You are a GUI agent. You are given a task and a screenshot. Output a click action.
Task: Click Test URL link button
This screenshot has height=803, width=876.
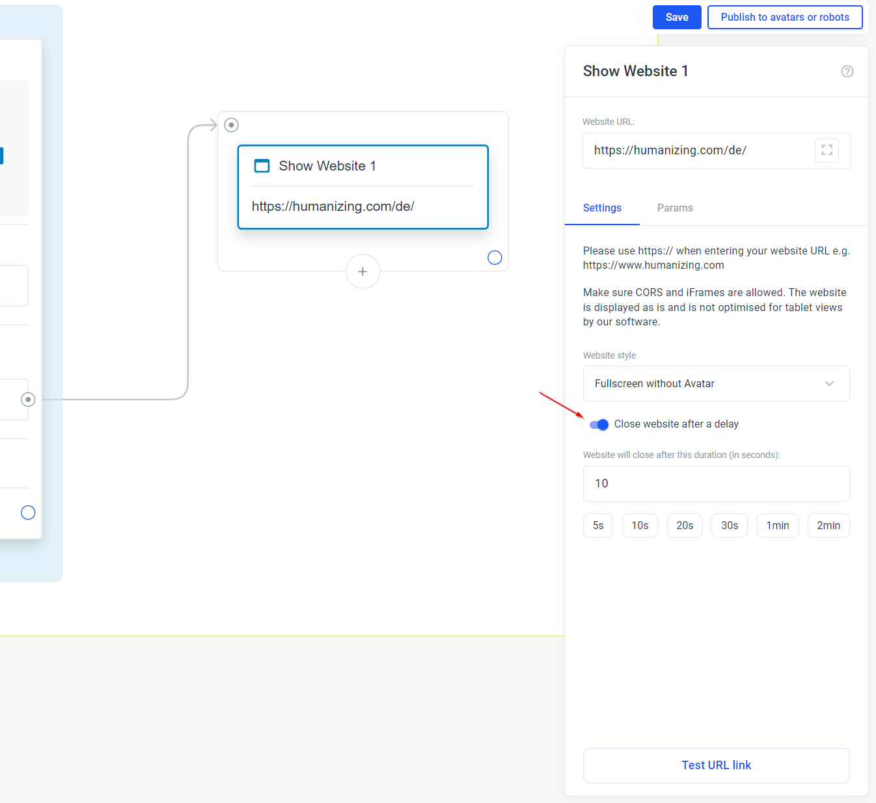pyautogui.click(x=716, y=765)
